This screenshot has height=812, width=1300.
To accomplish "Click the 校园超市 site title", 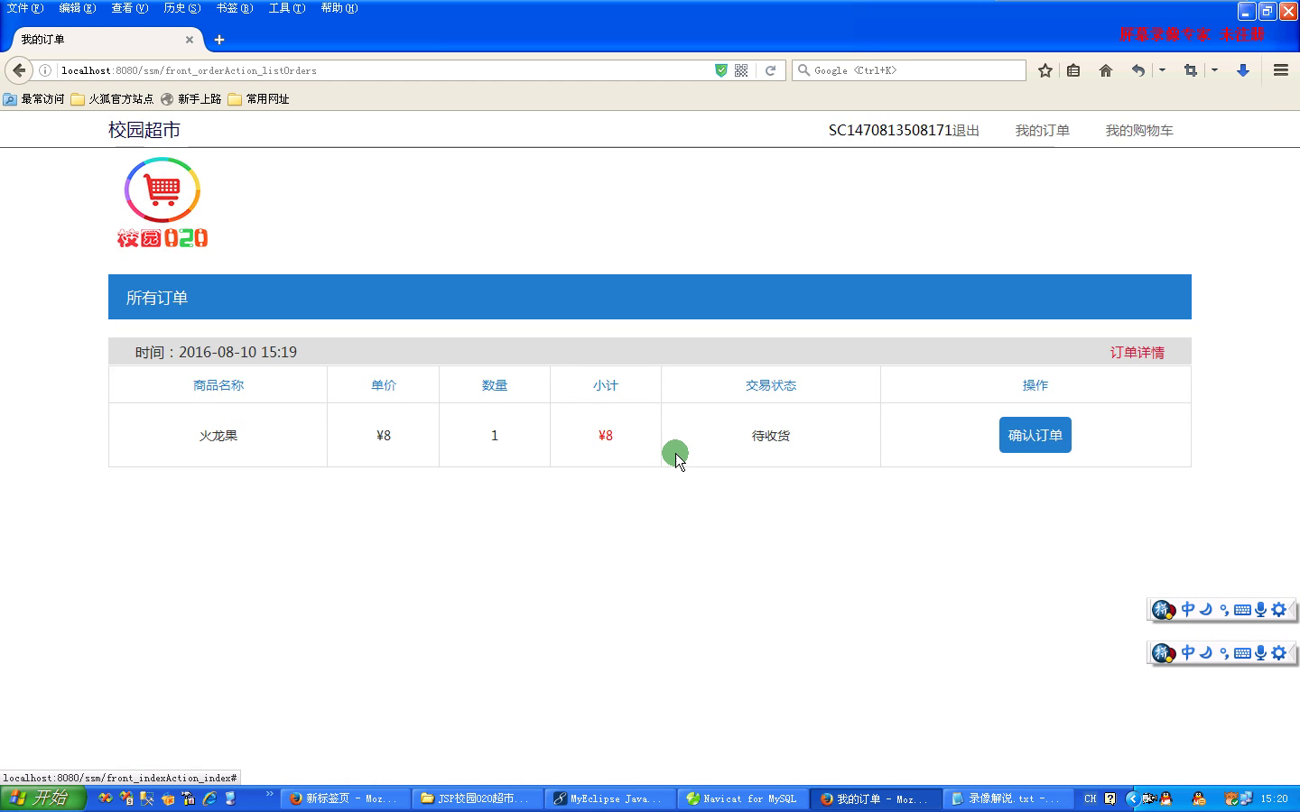I will pyautogui.click(x=144, y=130).
